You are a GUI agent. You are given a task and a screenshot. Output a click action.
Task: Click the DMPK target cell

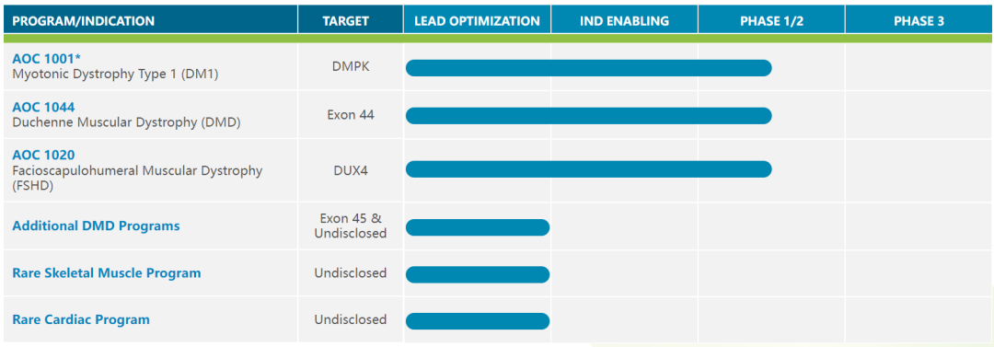point(351,67)
